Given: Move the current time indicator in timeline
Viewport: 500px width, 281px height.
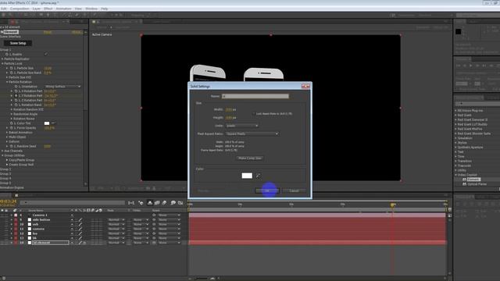Looking at the screenshot, I should [392, 205].
